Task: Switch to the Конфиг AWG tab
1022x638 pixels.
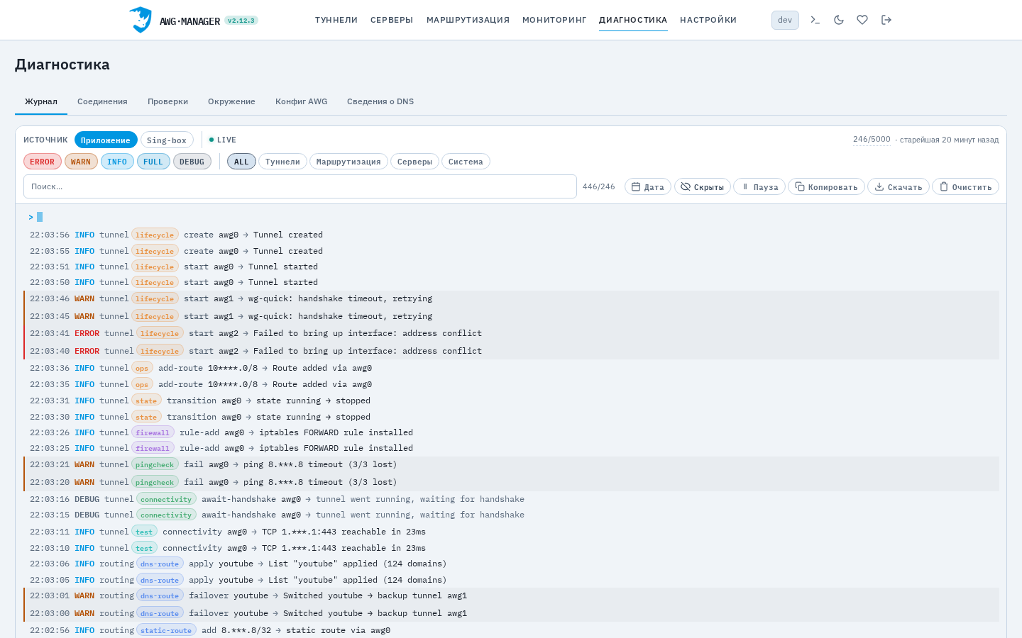Action: tap(302, 101)
